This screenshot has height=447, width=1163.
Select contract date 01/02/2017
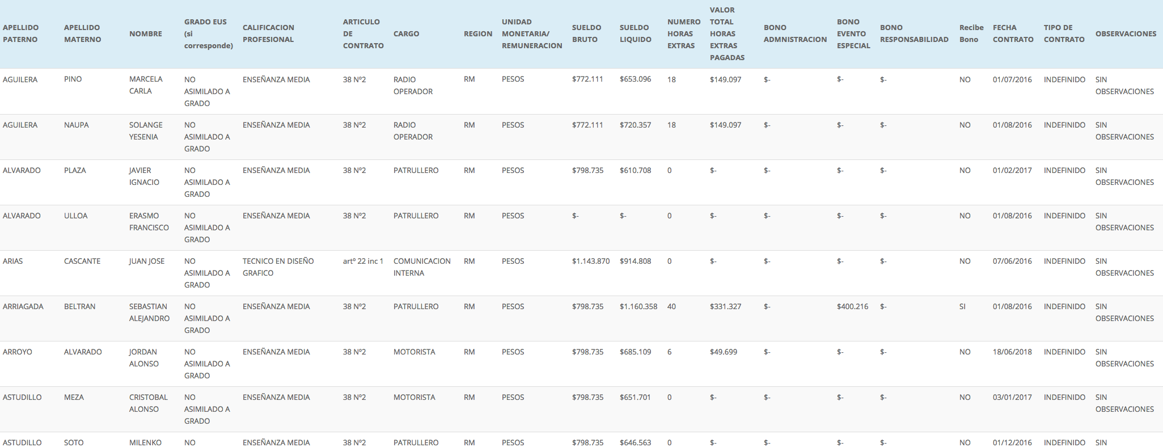tap(1013, 170)
